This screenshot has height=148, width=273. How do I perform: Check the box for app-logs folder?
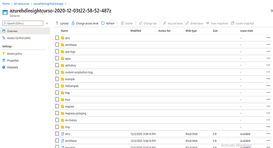(x=57, y=52)
